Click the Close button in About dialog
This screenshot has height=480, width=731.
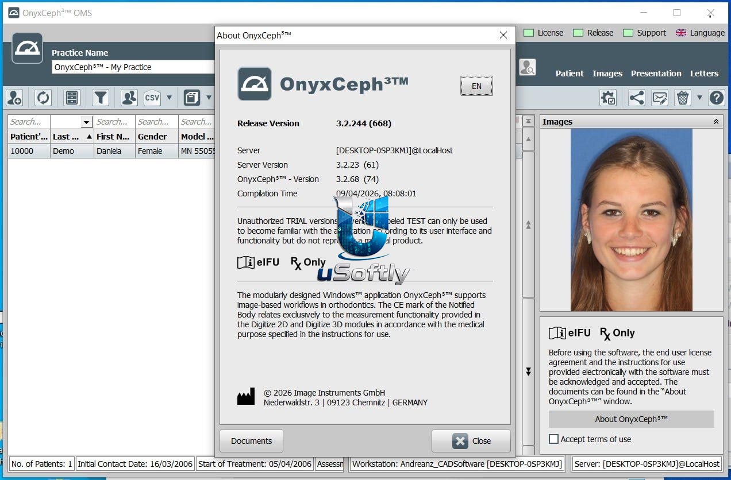point(471,441)
